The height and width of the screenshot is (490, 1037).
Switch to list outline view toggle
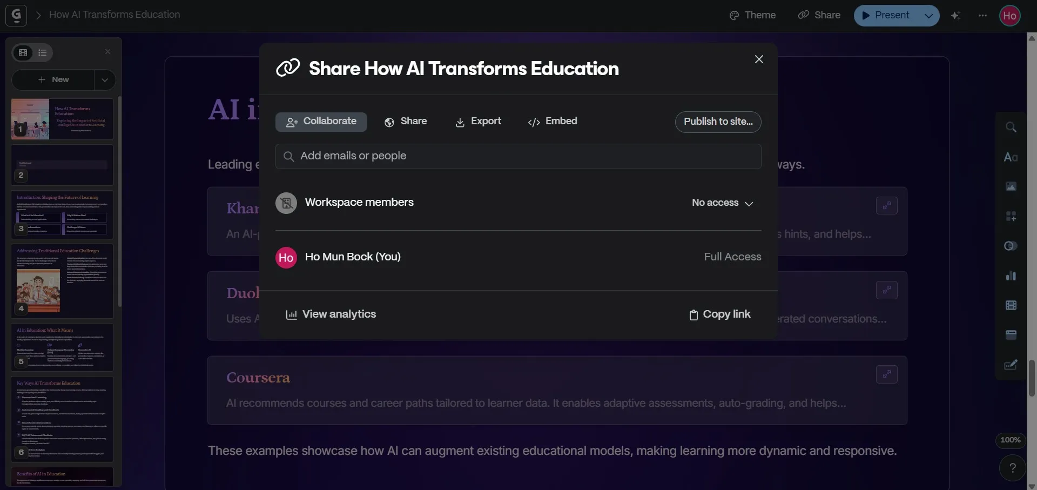pyautogui.click(x=43, y=52)
